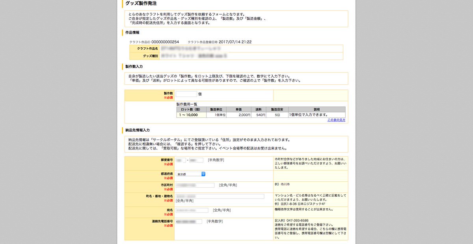Image resolution: width=473 pixels, height=244 pixels.
Task: Click the first 郵便番号 input box
Action: [x=181, y=160]
